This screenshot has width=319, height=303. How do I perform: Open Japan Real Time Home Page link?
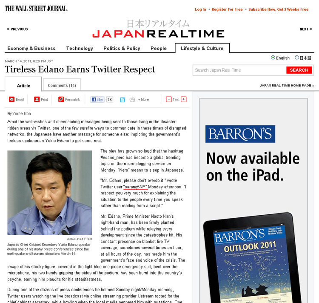(x=287, y=85)
